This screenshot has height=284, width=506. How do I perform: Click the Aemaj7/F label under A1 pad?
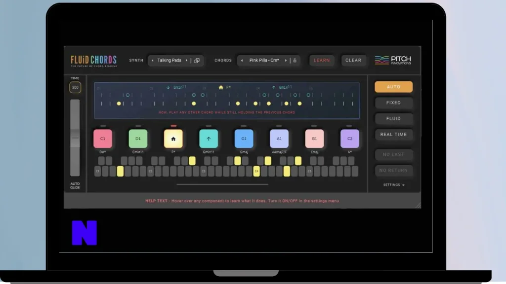coord(279,152)
